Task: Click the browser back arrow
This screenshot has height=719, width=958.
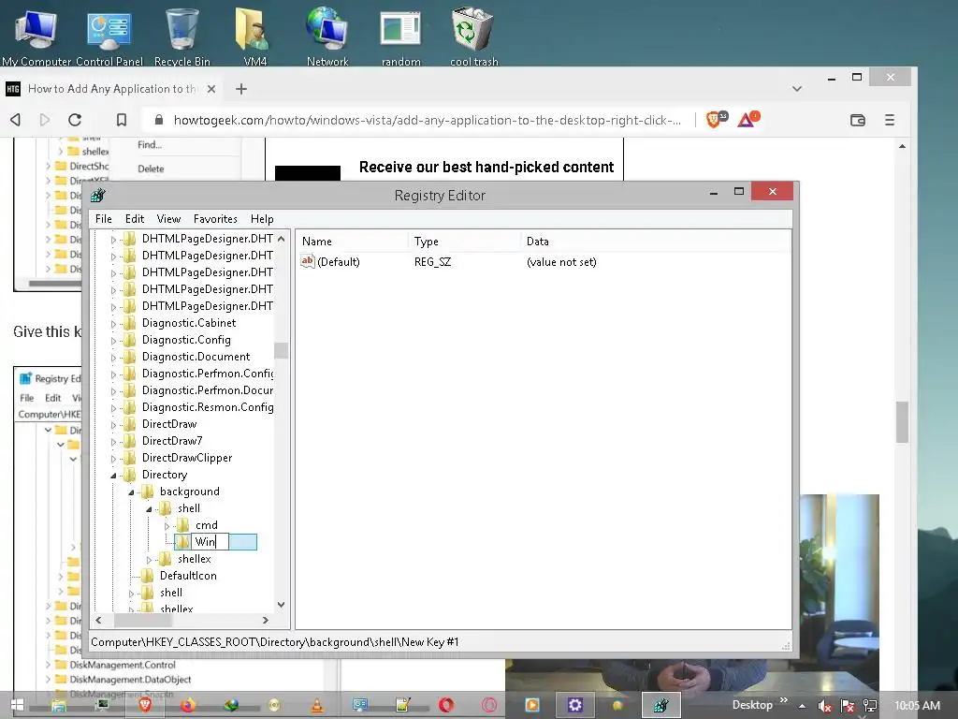Action: click(16, 120)
